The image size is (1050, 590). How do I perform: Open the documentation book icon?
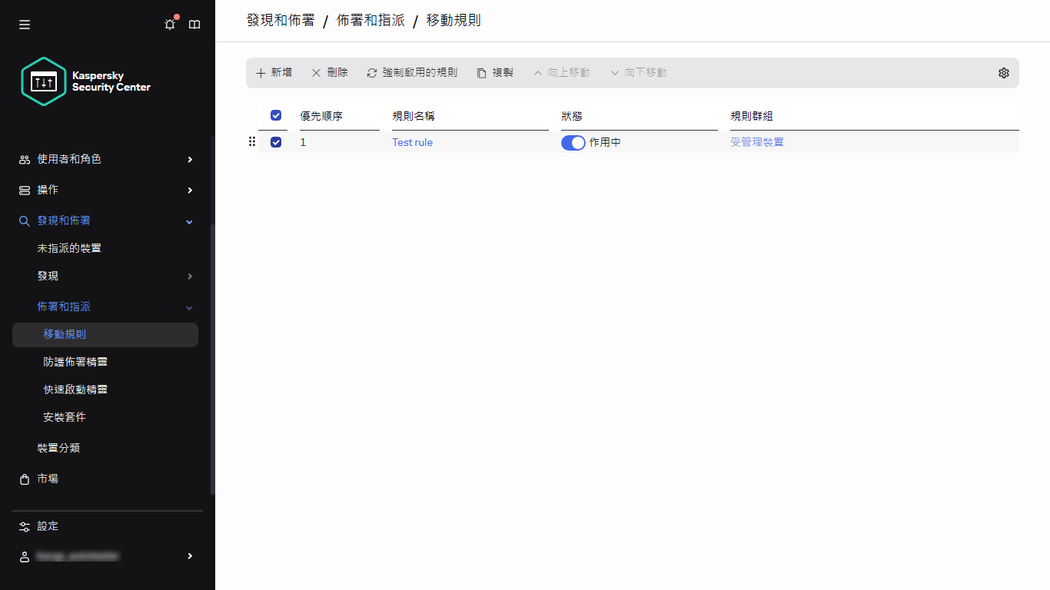tap(194, 24)
